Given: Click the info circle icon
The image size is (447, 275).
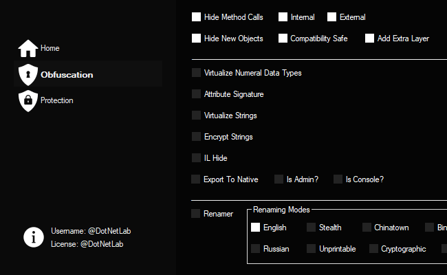Looking at the screenshot, I should (34, 237).
